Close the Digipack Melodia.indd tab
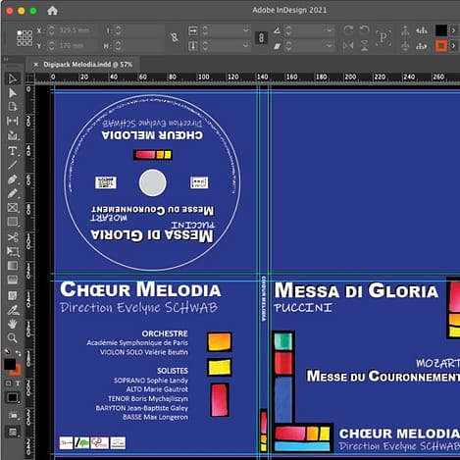The width and height of the screenshot is (460, 460). pos(36,65)
